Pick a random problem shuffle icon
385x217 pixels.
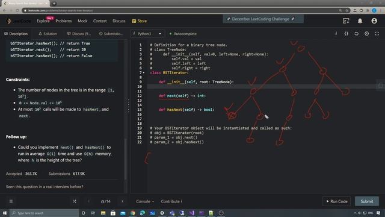click(75, 201)
